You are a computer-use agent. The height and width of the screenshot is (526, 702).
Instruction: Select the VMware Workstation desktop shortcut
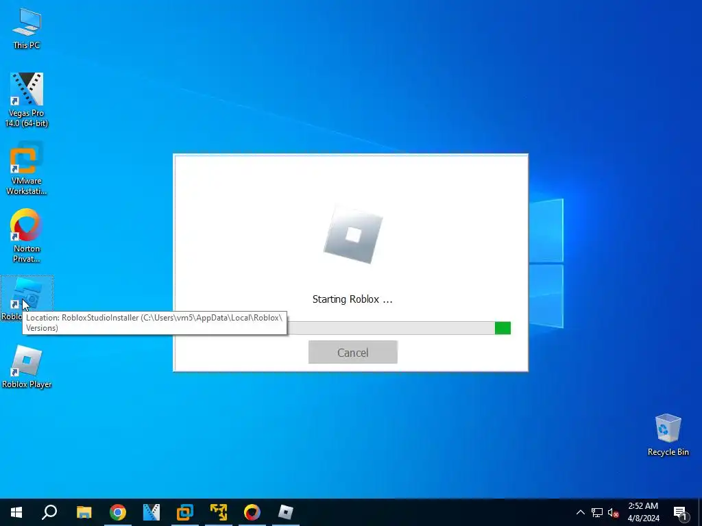(27, 168)
